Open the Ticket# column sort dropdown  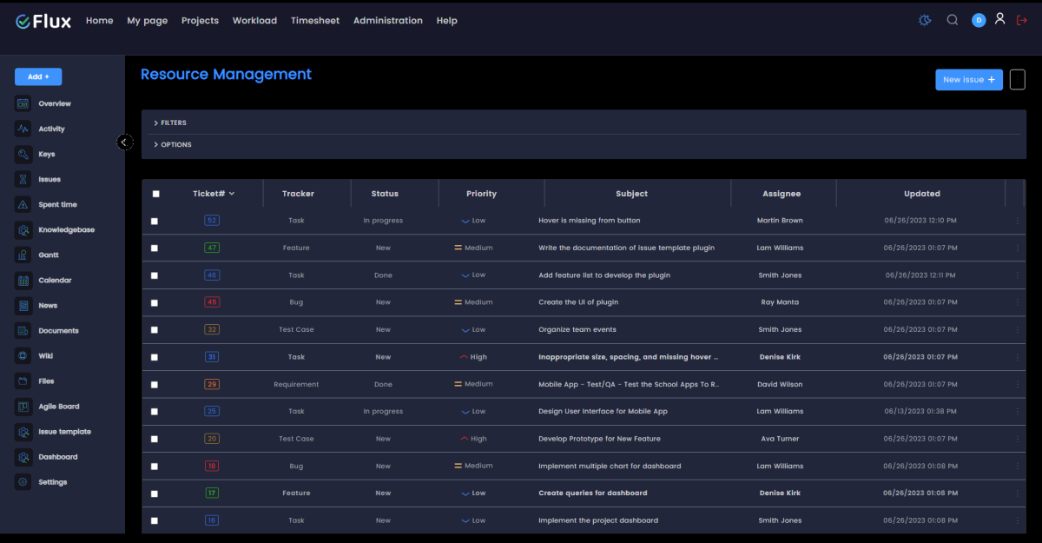point(230,193)
